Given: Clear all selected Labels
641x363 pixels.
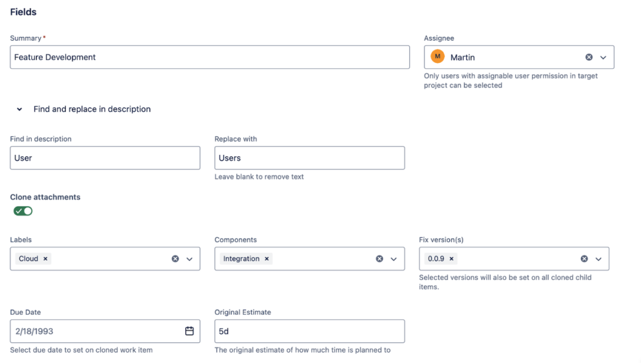Looking at the screenshot, I should [x=175, y=258].
